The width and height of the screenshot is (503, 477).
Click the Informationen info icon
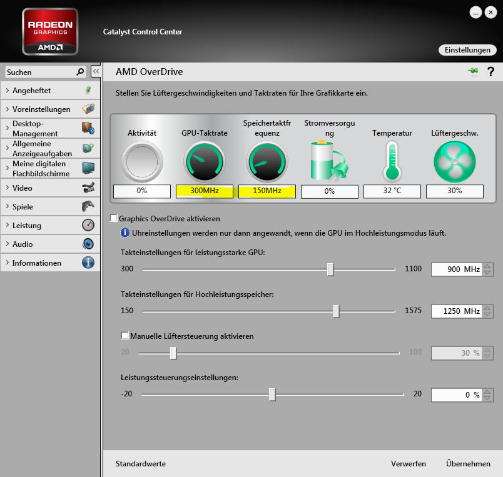88,263
